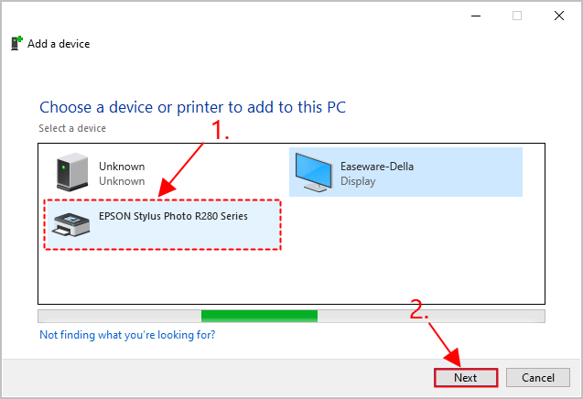Viewport: 583px width, 399px height.
Task: Open "Not finding what you're looking for?" link
Action: pos(127,335)
